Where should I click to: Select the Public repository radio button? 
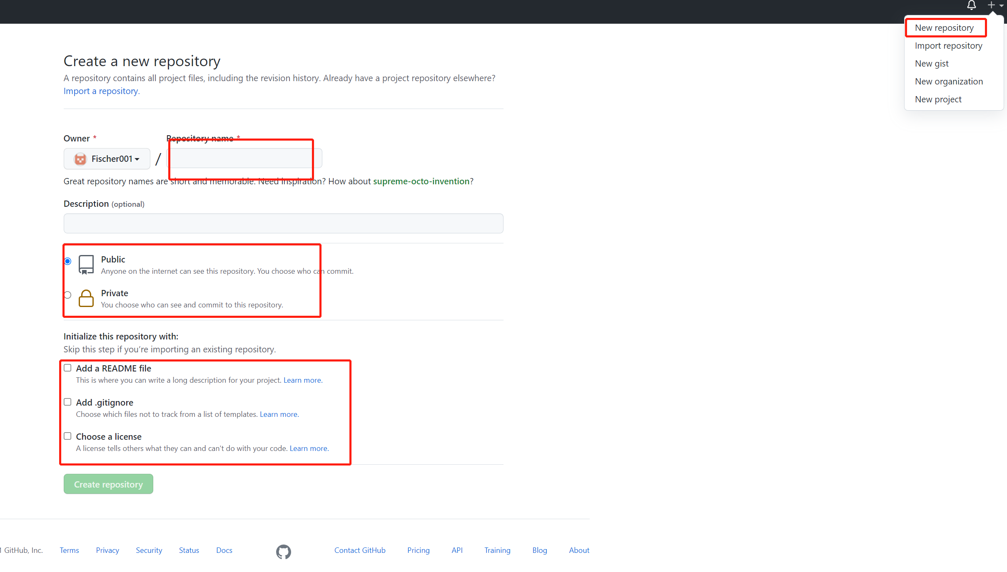coord(68,261)
